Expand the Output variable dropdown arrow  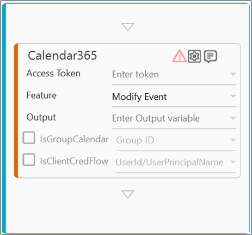[x=233, y=118]
